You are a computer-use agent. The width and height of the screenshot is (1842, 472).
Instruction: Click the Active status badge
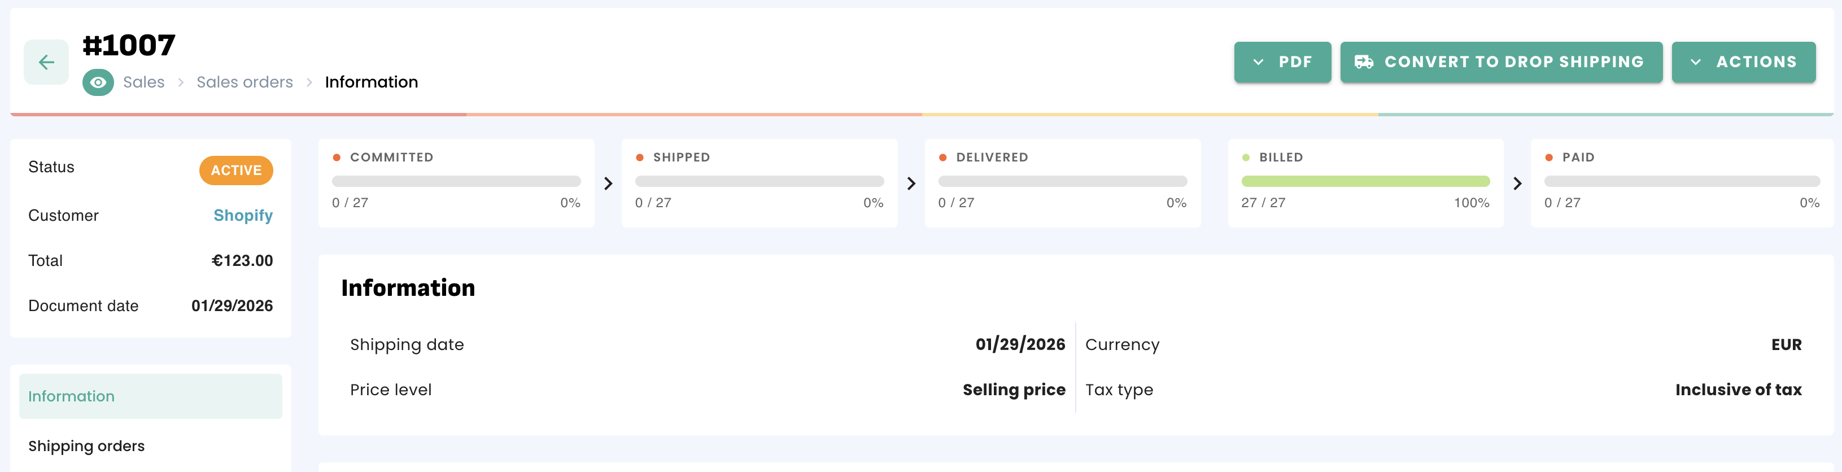(x=236, y=170)
